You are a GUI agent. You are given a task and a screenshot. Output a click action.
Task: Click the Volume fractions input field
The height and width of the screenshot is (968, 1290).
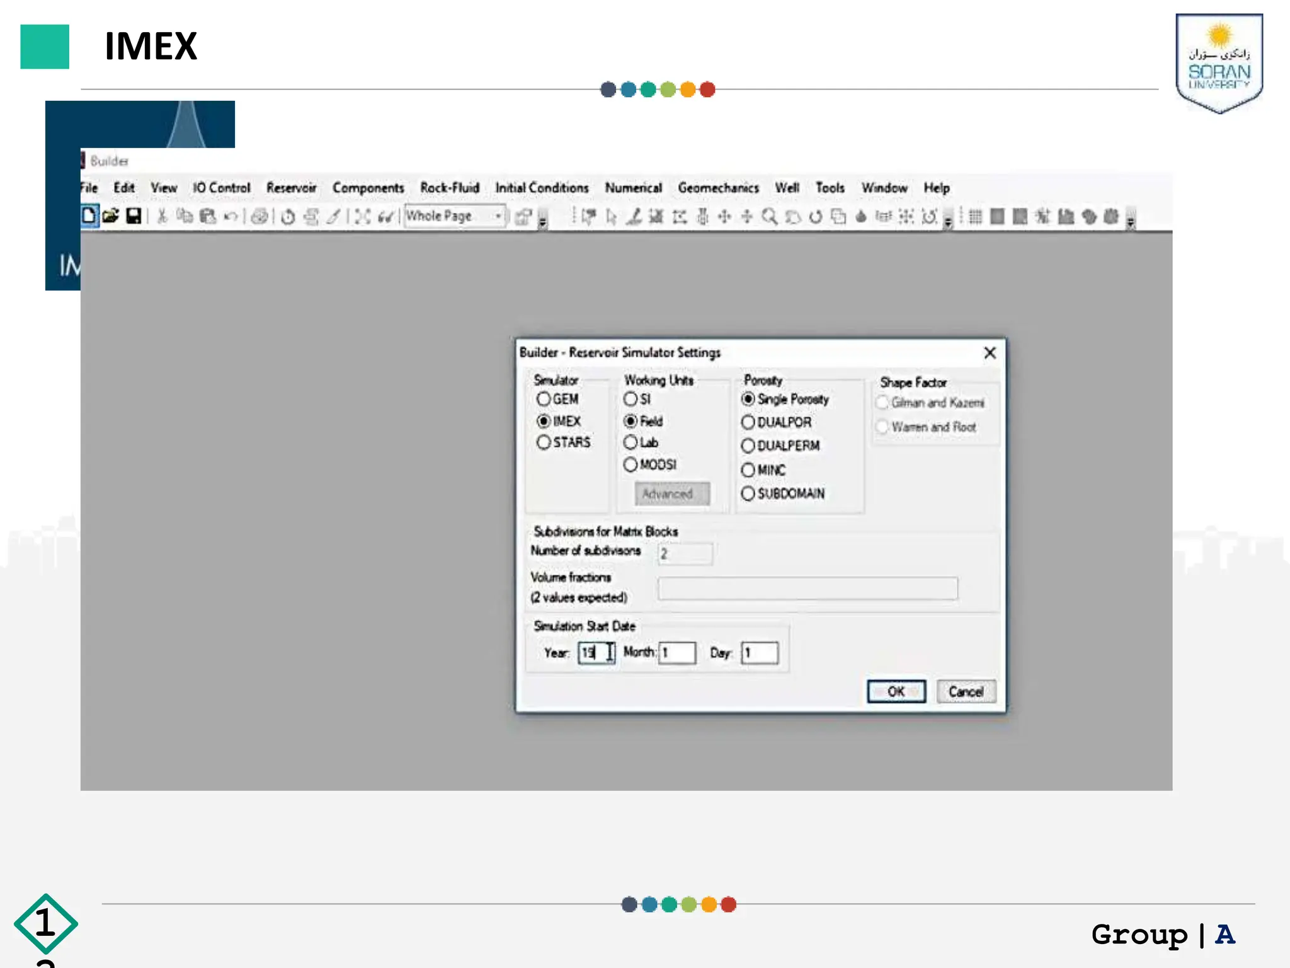[x=808, y=588]
